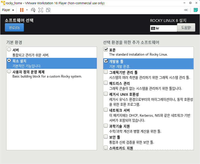Viewport: 200px width, 164px height.
Task: Click the description '기본 개발 환경.'
Action: pos(119,67)
